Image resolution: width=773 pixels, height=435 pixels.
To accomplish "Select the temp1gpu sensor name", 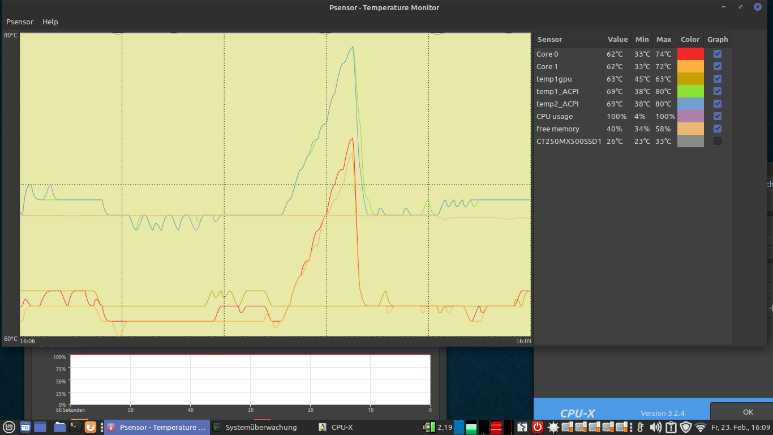I will click(554, 79).
